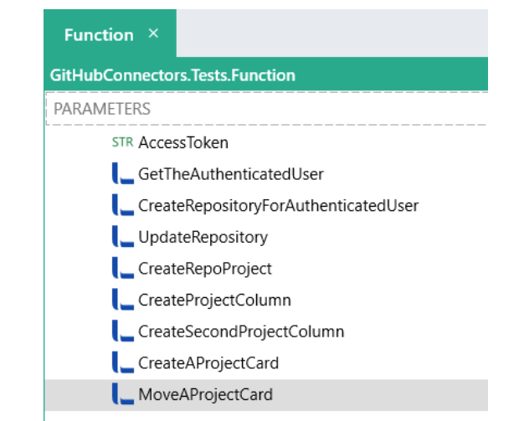Close the Function tab

coord(153,33)
